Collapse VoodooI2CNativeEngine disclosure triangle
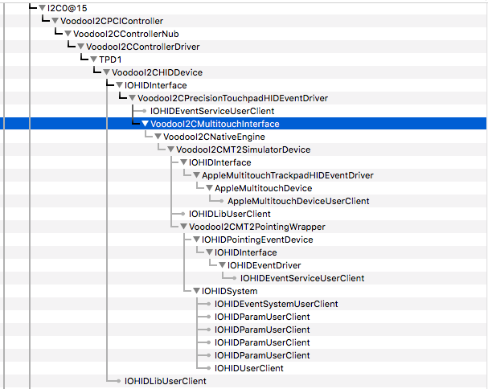 158,137
